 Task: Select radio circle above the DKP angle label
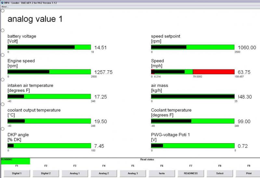[x=3, y=129]
